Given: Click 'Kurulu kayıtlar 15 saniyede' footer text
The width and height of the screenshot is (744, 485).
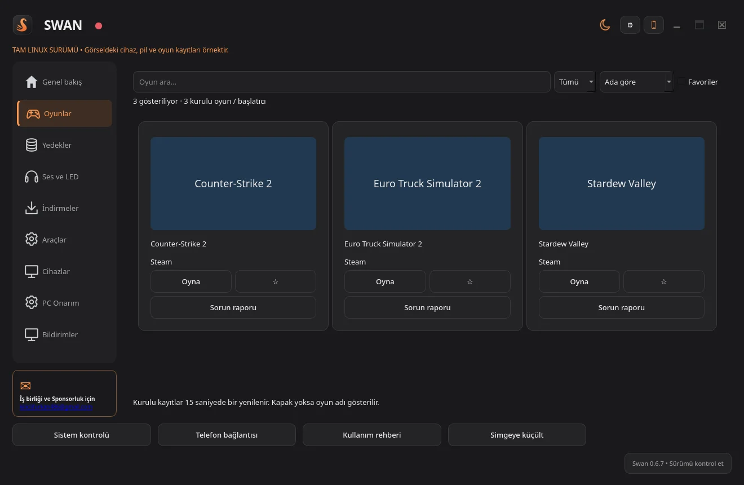Looking at the screenshot, I should pyautogui.click(x=256, y=402).
